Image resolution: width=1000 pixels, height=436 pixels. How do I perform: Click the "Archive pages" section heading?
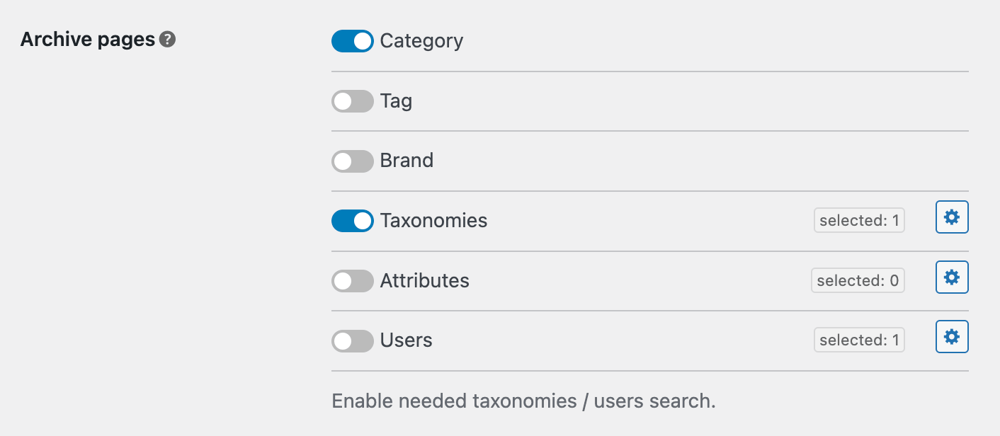pyautogui.click(x=88, y=40)
